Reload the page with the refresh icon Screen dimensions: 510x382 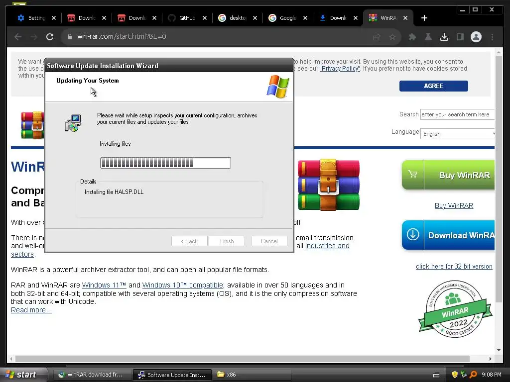point(50,37)
